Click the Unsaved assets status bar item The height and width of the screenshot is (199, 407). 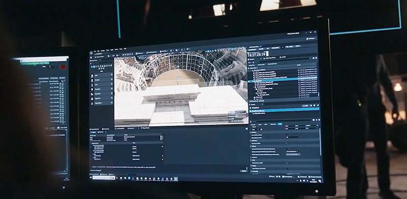coord(302,177)
